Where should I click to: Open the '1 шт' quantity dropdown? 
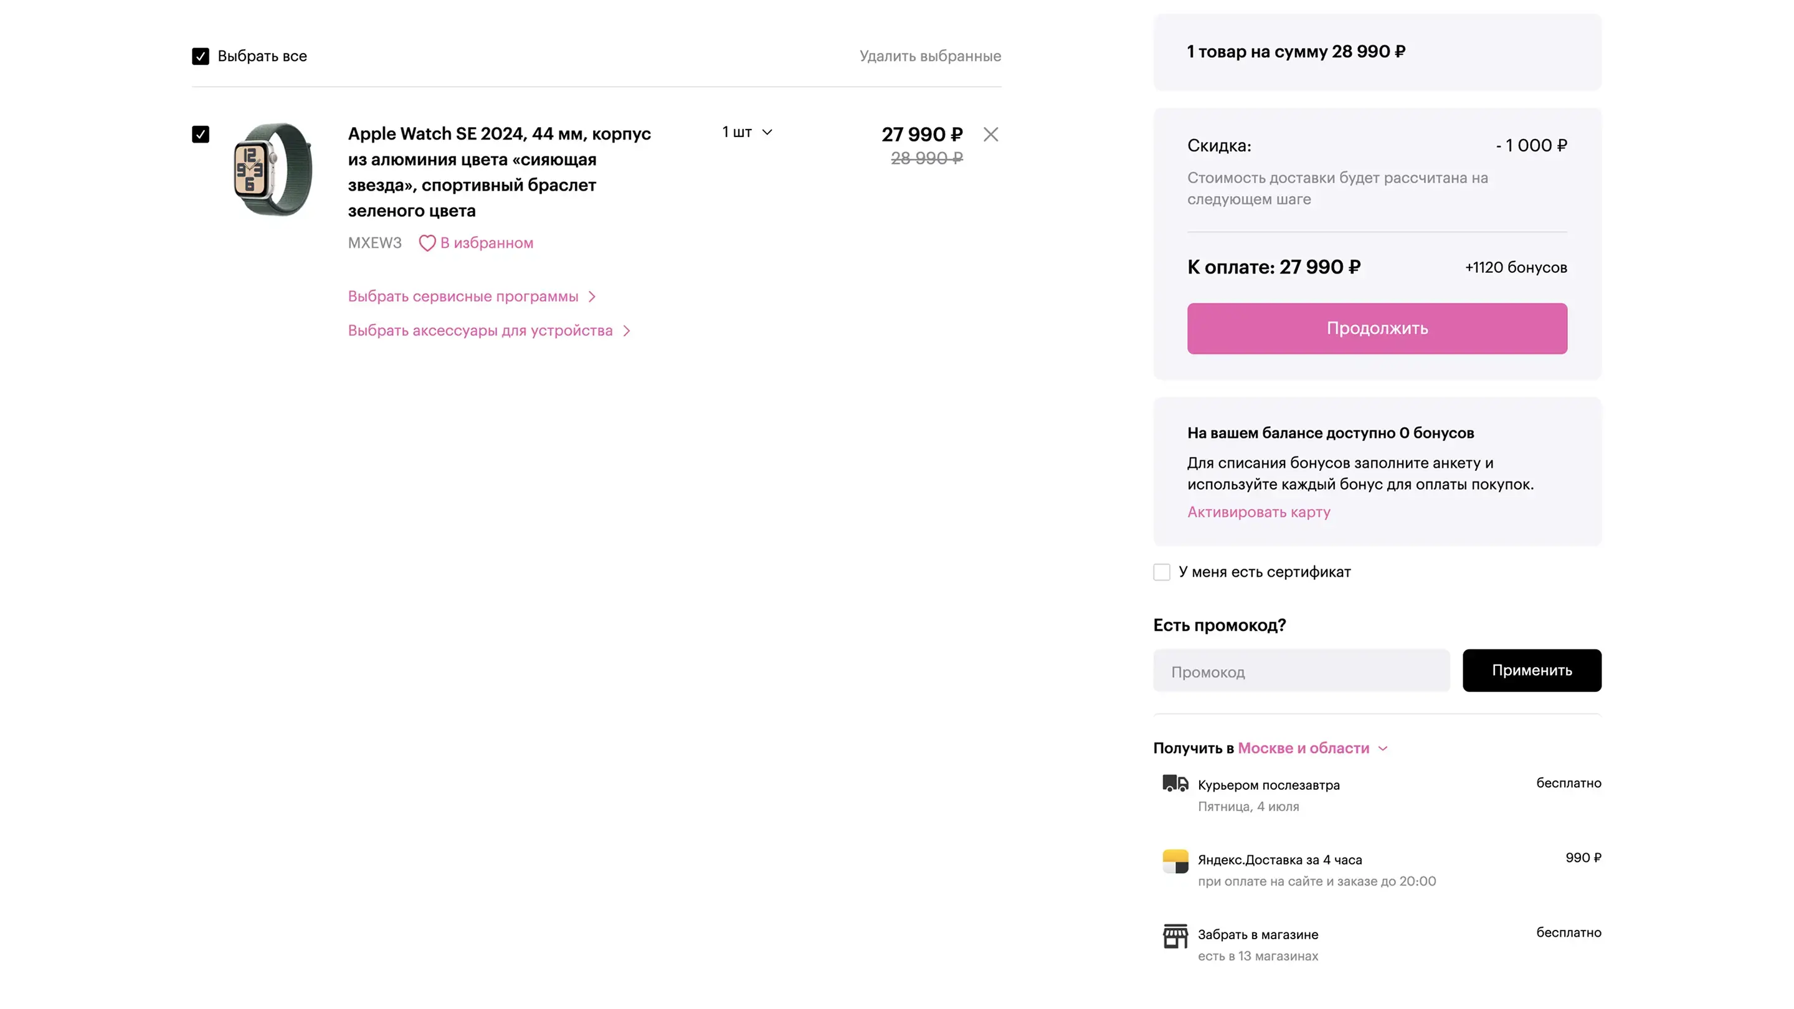747,132
